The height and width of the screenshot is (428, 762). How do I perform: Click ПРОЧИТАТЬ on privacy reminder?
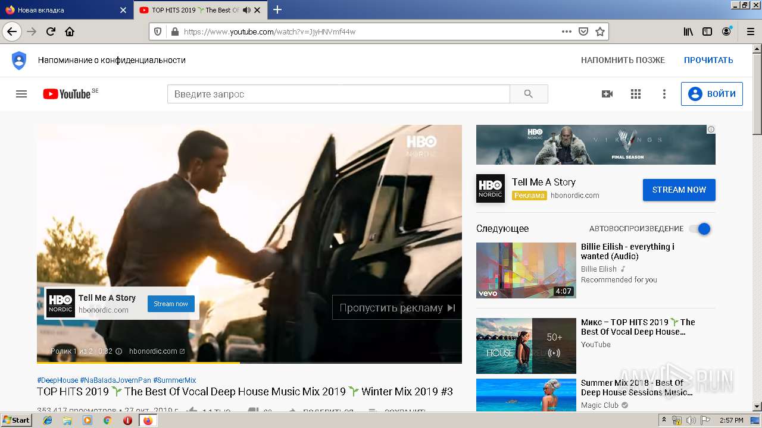point(708,60)
